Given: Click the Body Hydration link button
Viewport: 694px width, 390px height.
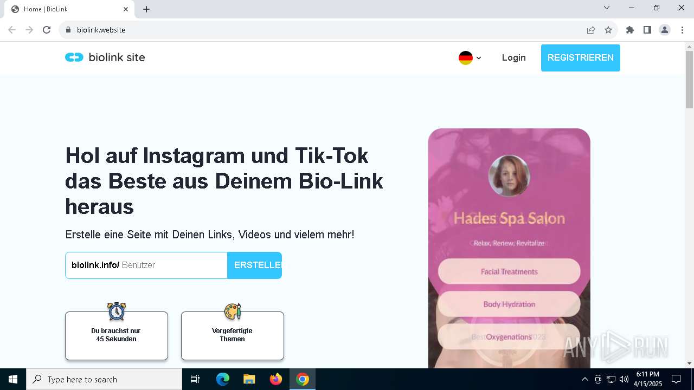Looking at the screenshot, I should tap(509, 304).
